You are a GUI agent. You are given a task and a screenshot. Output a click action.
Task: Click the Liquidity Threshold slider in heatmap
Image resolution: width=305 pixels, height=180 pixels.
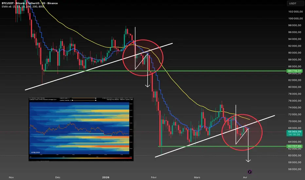click(x=84, y=100)
